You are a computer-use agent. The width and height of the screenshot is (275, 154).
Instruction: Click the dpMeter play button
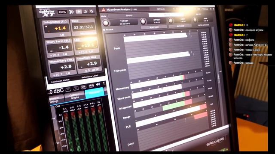79,12
